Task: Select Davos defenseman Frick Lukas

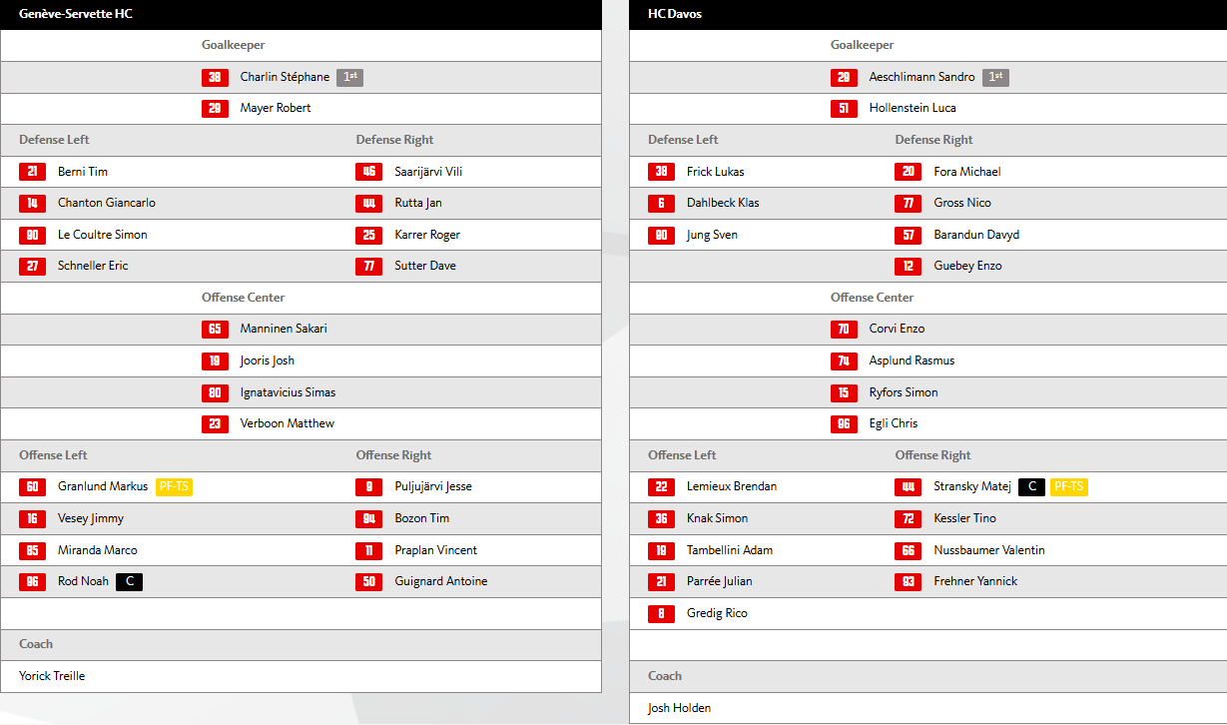Action: point(716,172)
